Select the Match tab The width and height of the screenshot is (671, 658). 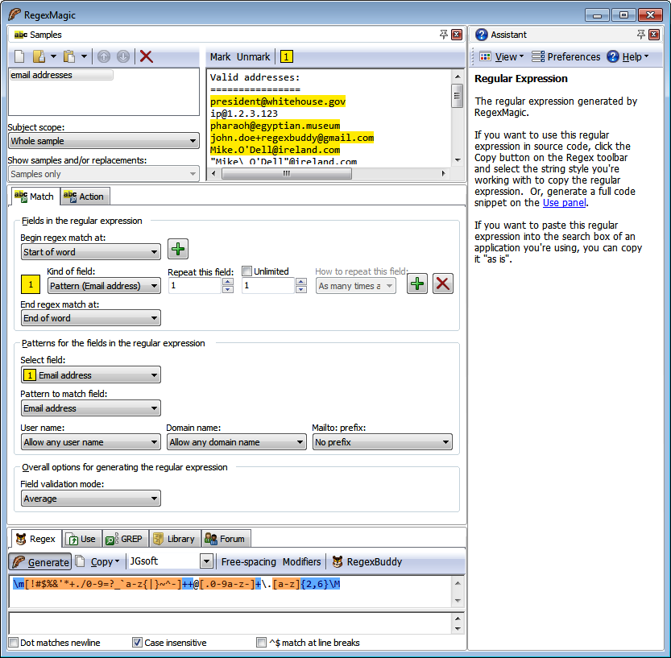[x=34, y=197]
